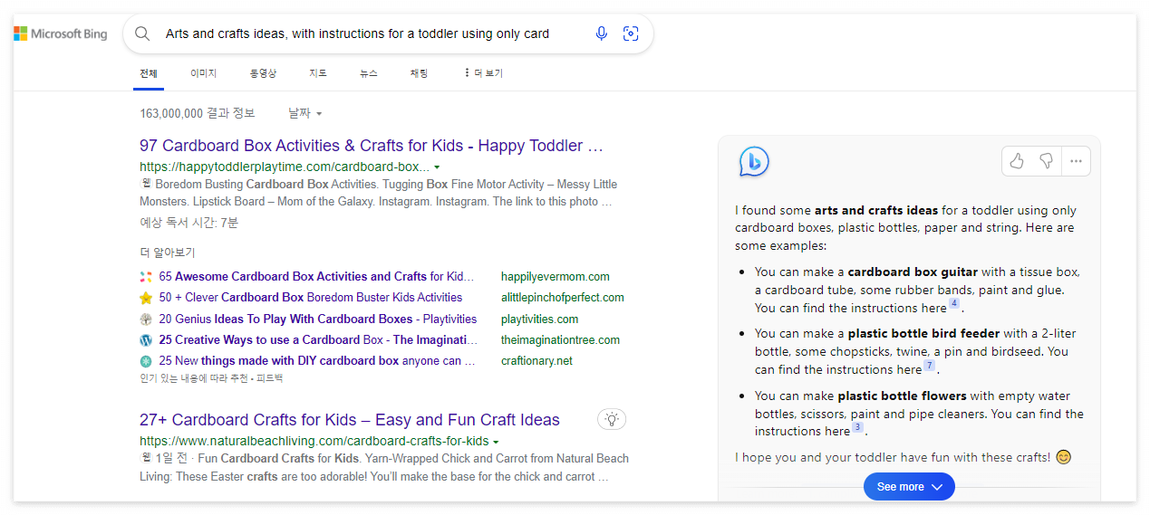Image resolution: width=1150 pixels, height=515 pixels.
Task: Click the 예상 독서 시간: 7분 text
Action: coord(189,223)
